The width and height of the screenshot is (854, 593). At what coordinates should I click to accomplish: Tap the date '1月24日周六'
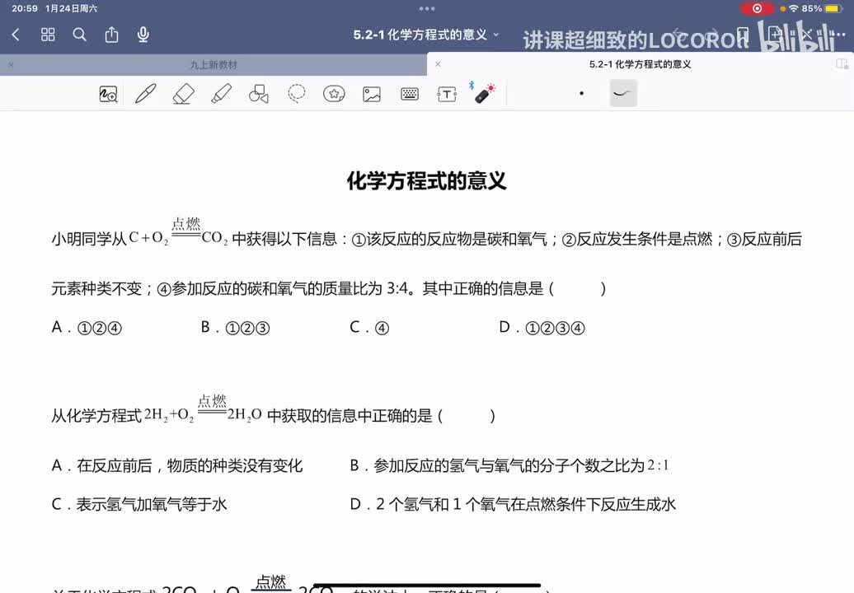71,9
